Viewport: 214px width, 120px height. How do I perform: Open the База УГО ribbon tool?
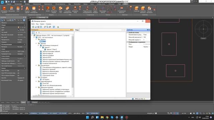pos(61,10)
